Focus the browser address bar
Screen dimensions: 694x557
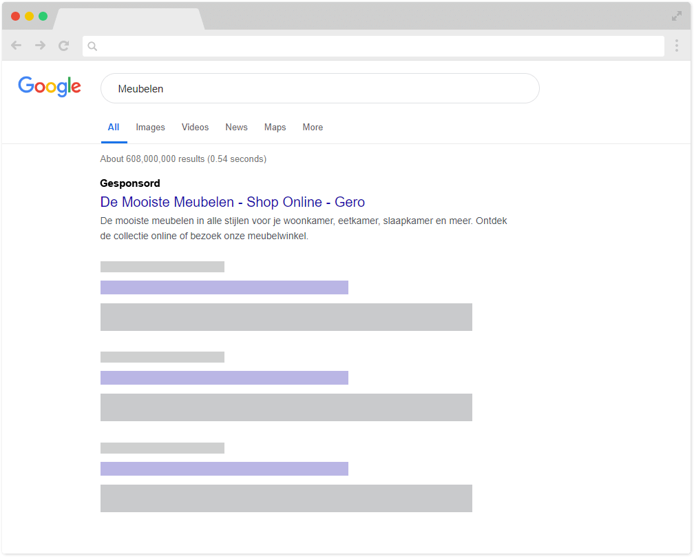(x=373, y=46)
